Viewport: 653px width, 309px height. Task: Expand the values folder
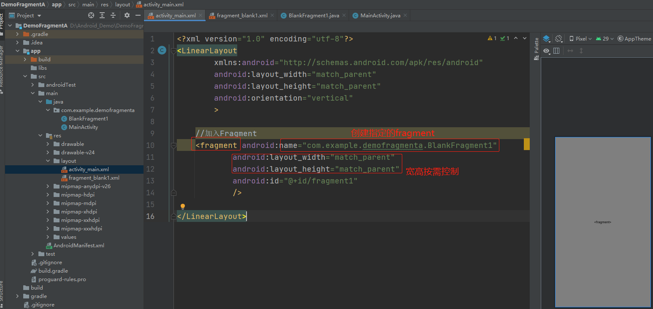(48, 237)
